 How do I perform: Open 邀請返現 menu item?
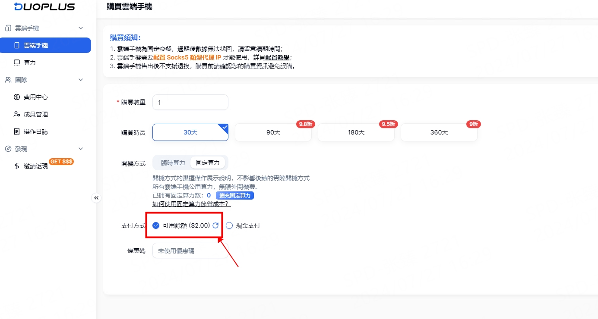tap(36, 166)
